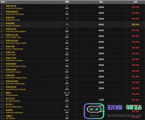The height and width of the screenshot is (120, 145).
Task: Open the Arcane Protector entry
Action: coord(13,101)
